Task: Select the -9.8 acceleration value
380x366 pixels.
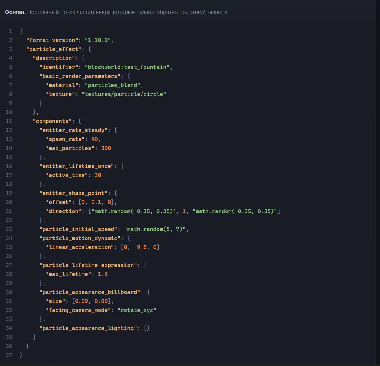Action: pyautogui.click(x=140, y=247)
